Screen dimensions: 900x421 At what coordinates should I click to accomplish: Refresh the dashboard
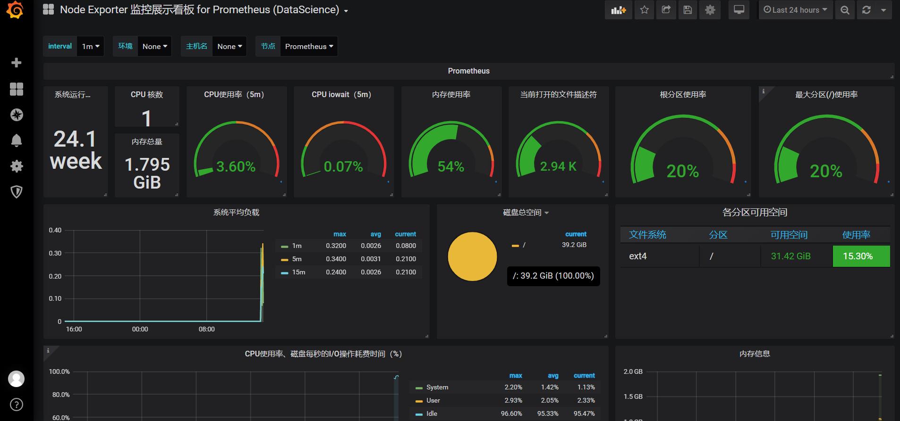[866, 10]
